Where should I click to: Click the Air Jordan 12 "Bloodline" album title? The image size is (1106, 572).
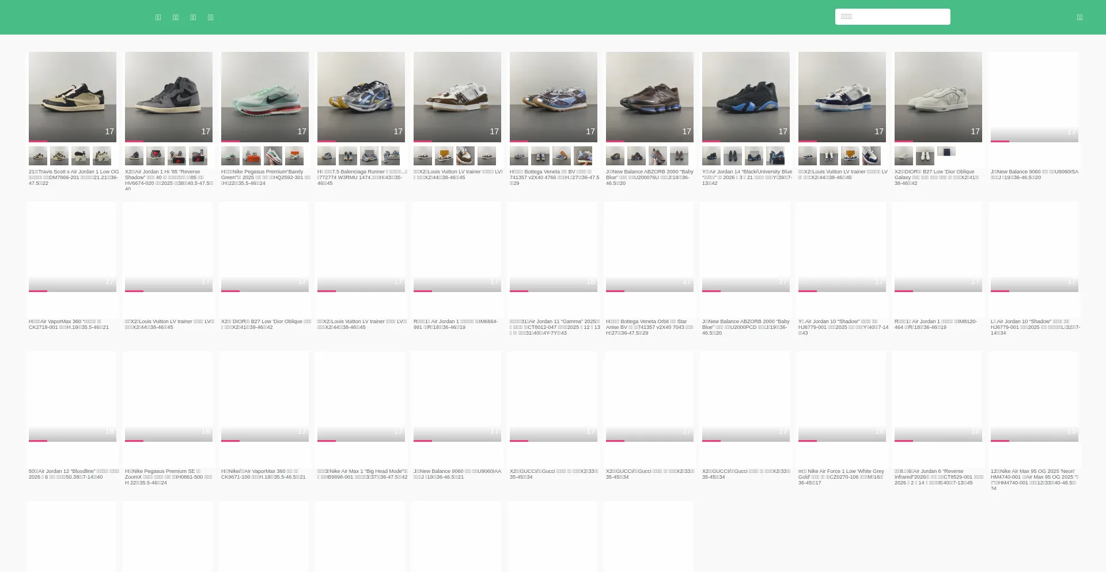click(x=74, y=473)
